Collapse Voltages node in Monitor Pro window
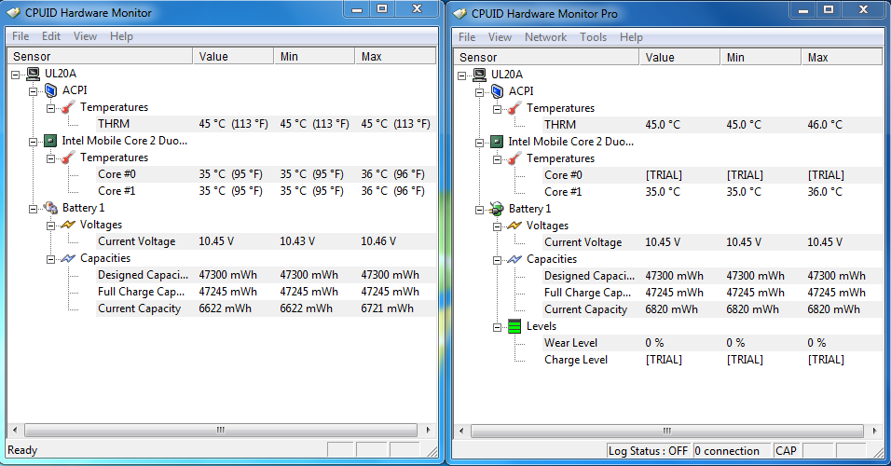This screenshot has width=891, height=466. coord(497,226)
